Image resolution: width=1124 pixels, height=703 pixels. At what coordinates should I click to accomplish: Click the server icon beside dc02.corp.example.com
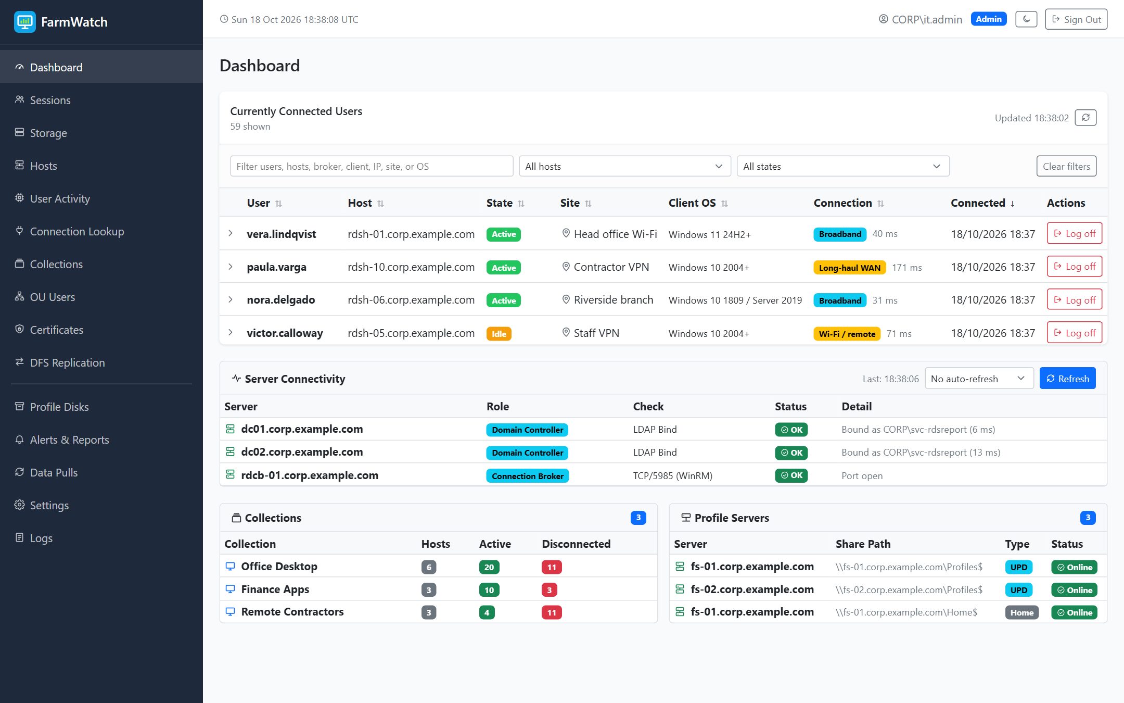pos(230,451)
